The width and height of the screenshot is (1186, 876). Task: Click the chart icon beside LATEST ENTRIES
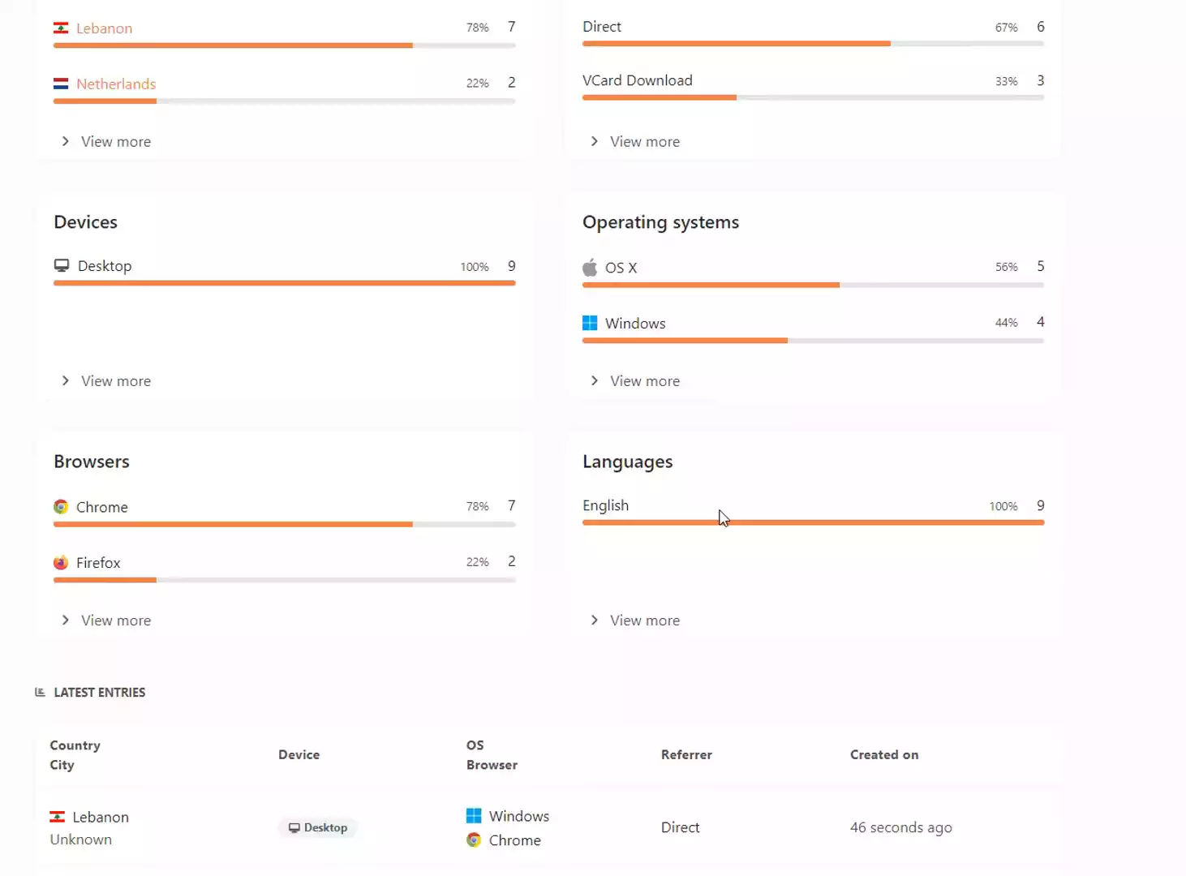coord(40,692)
